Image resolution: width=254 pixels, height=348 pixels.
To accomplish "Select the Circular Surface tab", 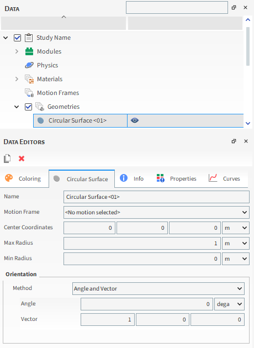I will pos(82,179).
